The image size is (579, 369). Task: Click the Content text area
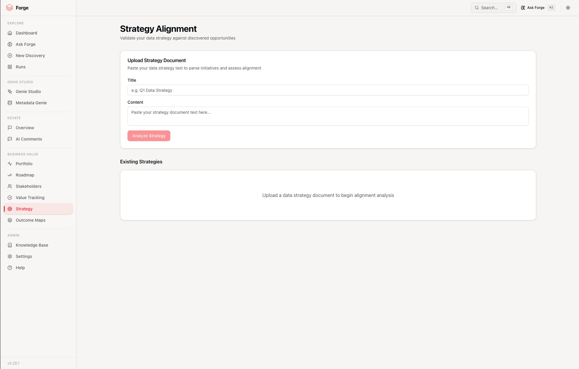point(328,116)
